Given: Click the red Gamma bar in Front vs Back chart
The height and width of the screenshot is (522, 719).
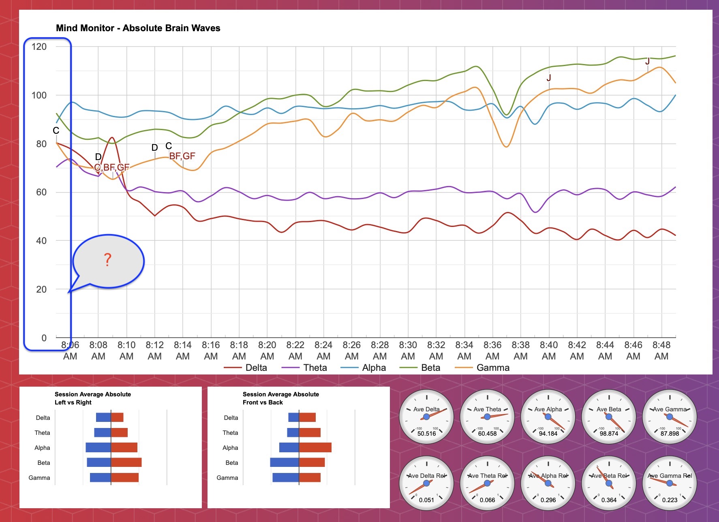Looking at the screenshot, I should (x=310, y=477).
